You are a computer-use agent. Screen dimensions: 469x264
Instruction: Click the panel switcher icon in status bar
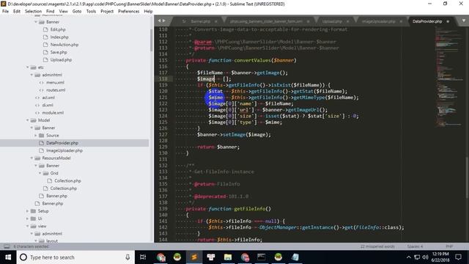[7, 246]
